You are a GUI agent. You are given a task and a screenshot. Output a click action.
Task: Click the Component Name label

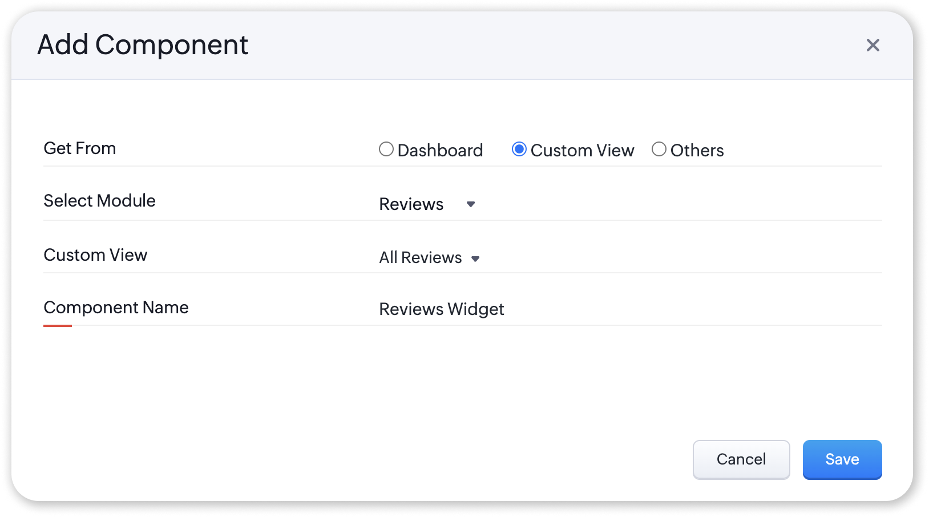click(x=116, y=308)
